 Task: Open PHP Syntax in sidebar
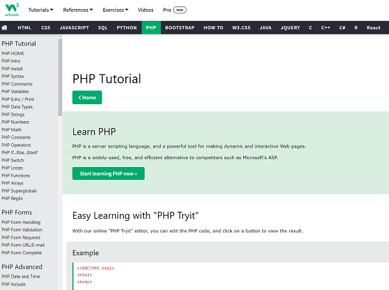pyautogui.click(x=13, y=76)
